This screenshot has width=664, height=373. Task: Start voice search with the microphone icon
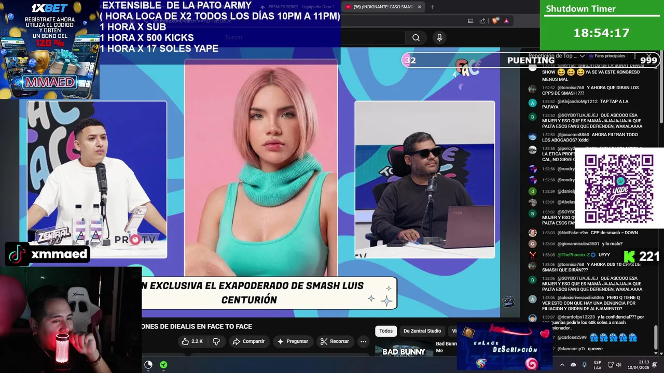pyautogui.click(x=439, y=37)
